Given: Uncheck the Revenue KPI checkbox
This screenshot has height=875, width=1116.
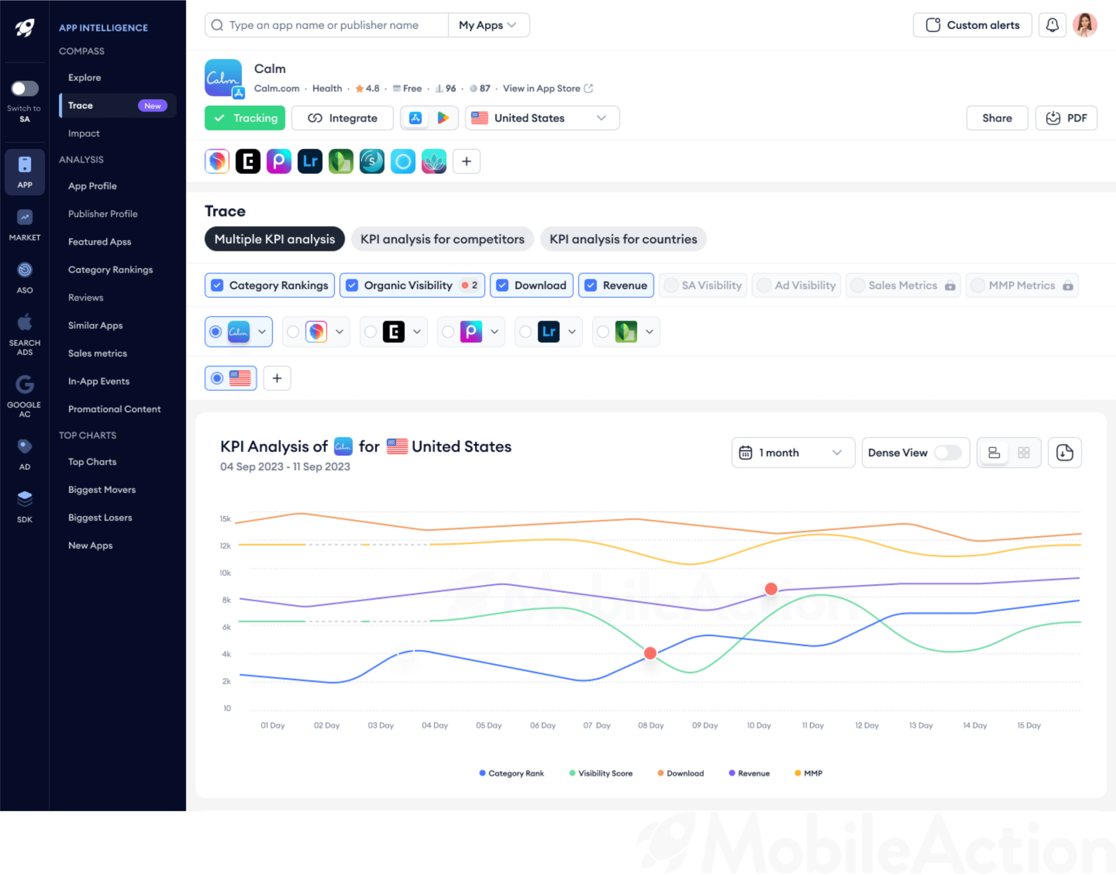Looking at the screenshot, I should [591, 285].
